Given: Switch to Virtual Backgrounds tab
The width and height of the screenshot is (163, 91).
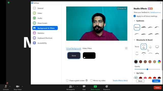Looking at the screenshot, I should (74, 48).
